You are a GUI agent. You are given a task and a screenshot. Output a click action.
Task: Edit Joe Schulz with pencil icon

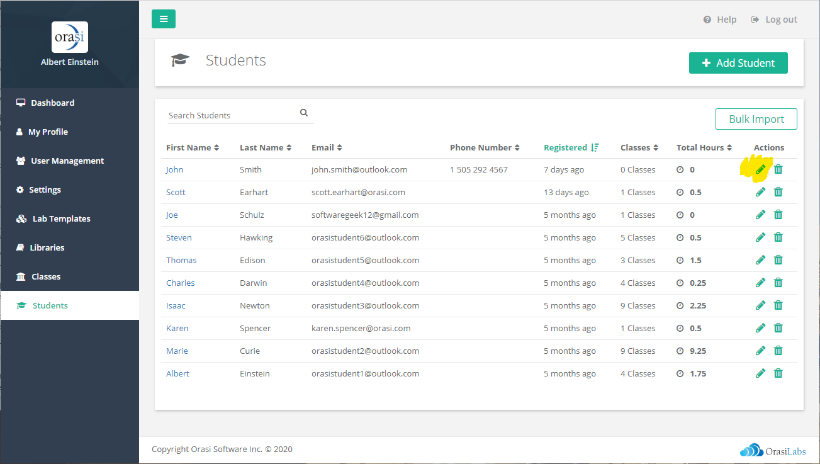pyautogui.click(x=761, y=215)
